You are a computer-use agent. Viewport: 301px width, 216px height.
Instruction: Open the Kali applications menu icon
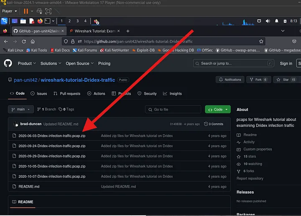tap(4, 21)
